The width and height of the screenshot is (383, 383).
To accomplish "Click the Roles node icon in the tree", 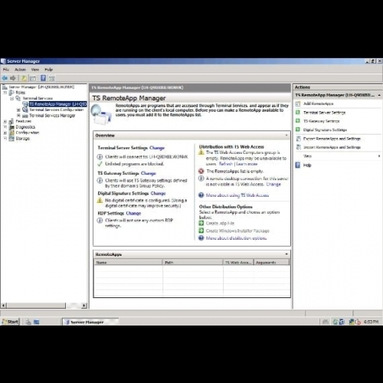I will [11, 93].
